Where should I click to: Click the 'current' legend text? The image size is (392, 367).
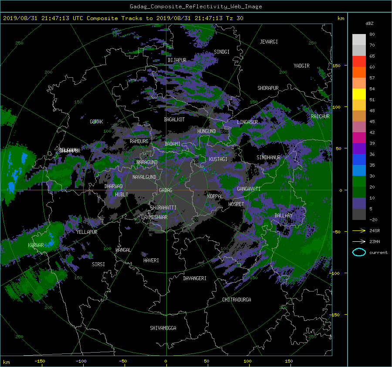tap(378, 253)
